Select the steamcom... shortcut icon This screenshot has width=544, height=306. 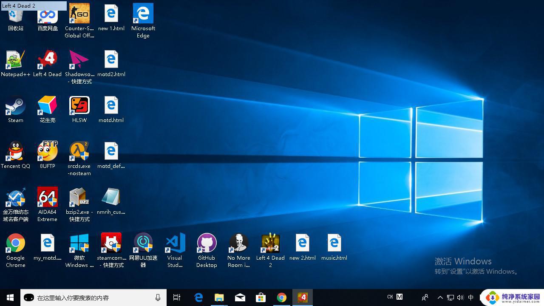point(111,250)
